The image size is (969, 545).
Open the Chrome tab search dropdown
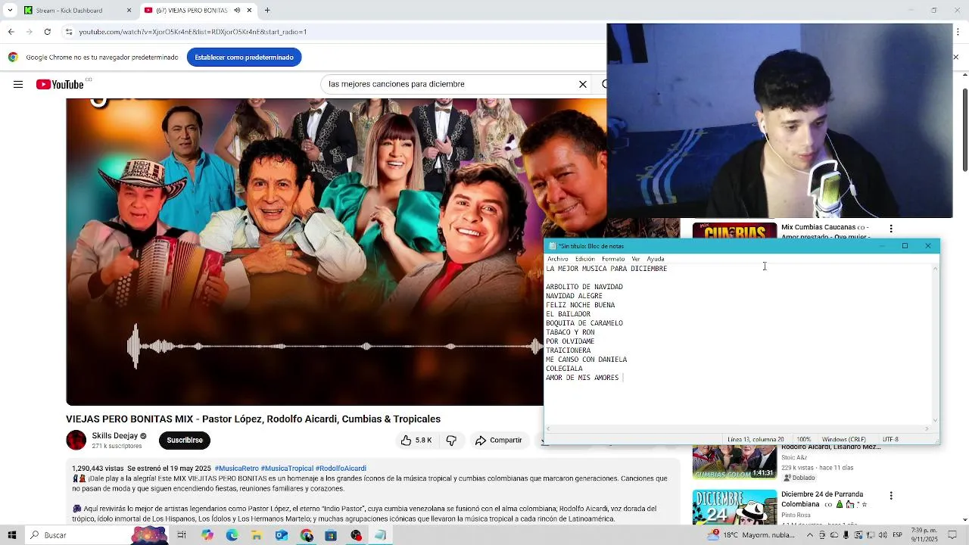click(10, 11)
